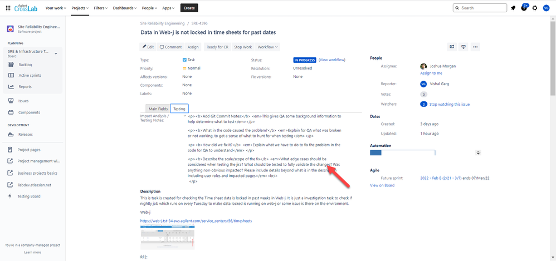Open the settings gear icon

[x=535, y=8]
